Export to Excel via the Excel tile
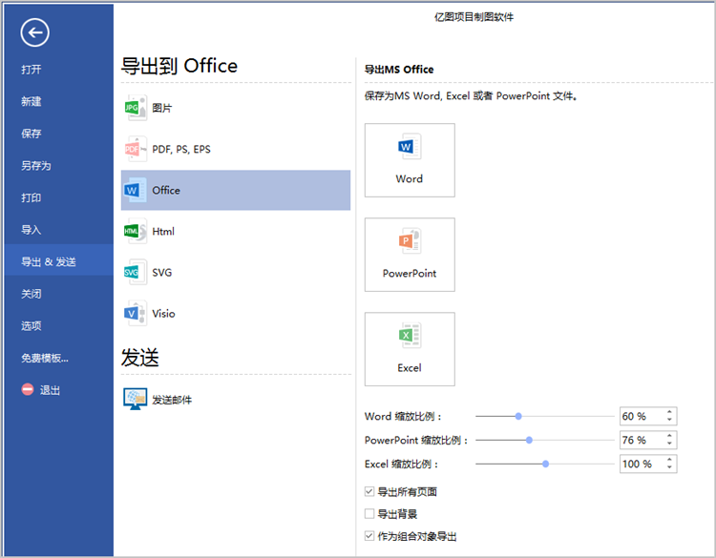 410,349
